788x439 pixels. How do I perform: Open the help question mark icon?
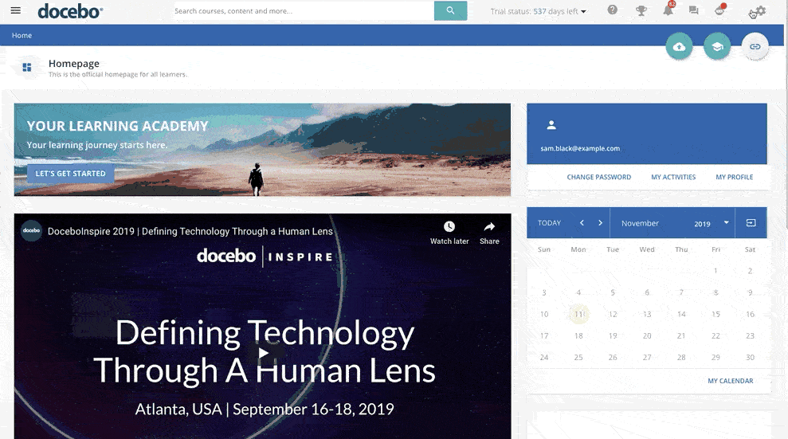(x=612, y=10)
